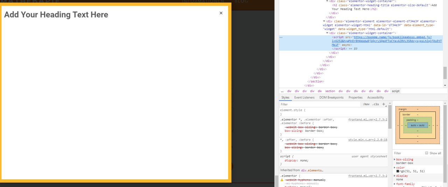This screenshot has width=448, height=187.
Task: Add a new style rule with plus icon
Action: pyautogui.click(x=384, y=104)
